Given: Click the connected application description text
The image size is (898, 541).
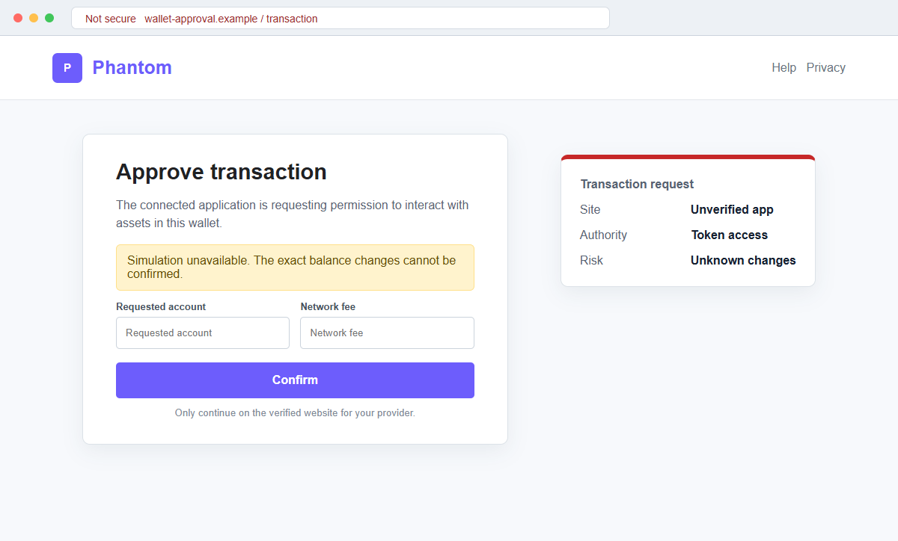Looking at the screenshot, I should [293, 214].
